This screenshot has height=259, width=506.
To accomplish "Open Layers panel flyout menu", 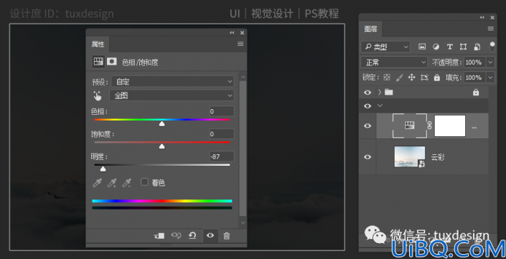I will click(x=491, y=29).
